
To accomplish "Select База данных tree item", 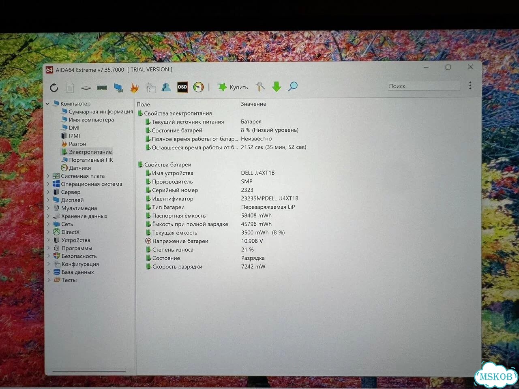I will 74,272.
